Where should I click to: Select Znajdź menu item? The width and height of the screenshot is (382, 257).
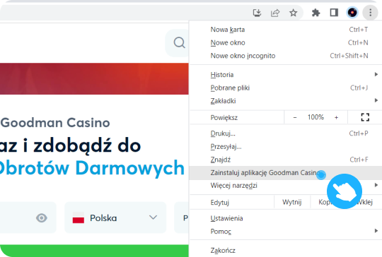point(286,160)
